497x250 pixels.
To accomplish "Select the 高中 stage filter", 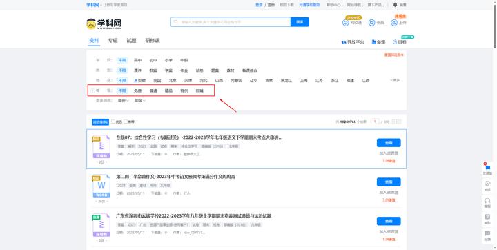I will pyautogui.click(x=137, y=60).
